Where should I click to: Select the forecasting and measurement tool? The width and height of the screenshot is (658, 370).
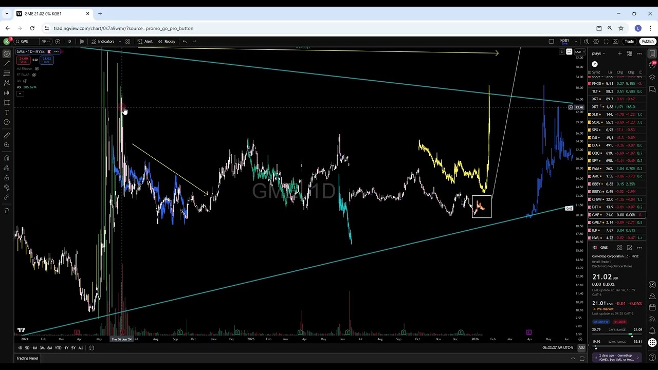pyautogui.click(x=7, y=92)
